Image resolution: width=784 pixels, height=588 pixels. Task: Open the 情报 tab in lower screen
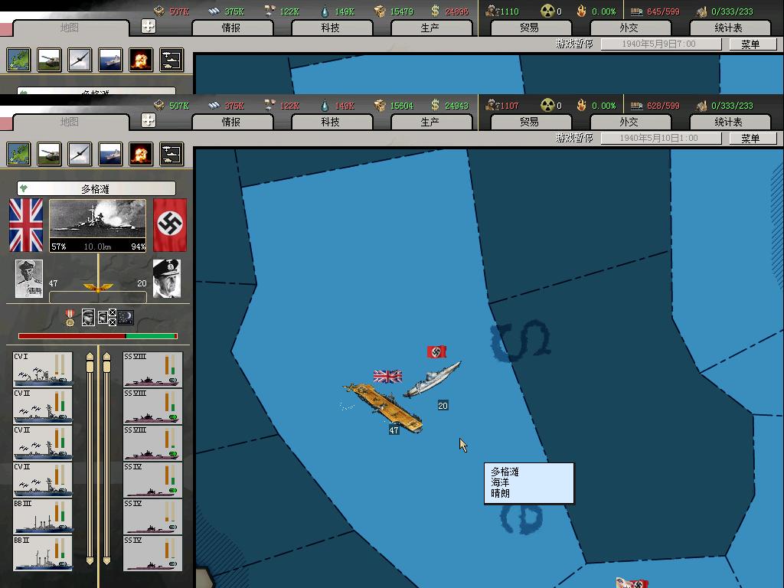pyautogui.click(x=233, y=122)
